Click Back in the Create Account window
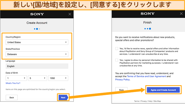The height and width of the screenshot is (104, 185). pos(12,97)
